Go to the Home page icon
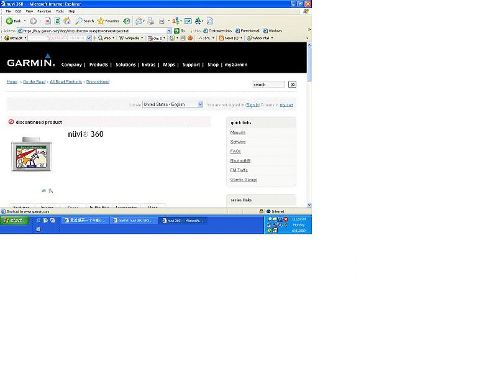This screenshot has height=373, width=497. (66, 21)
